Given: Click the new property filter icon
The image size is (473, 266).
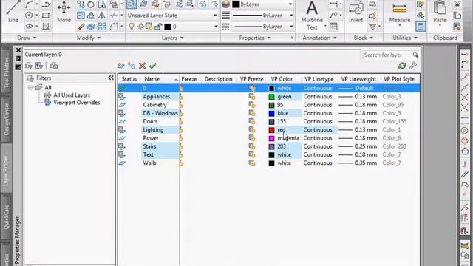Looking at the screenshot, I should click(29, 66).
